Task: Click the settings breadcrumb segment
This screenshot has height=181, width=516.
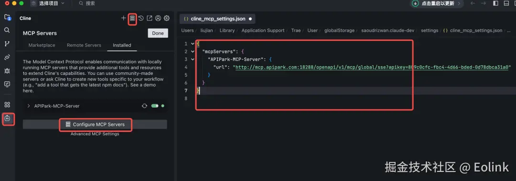Action: coord(430,30)
